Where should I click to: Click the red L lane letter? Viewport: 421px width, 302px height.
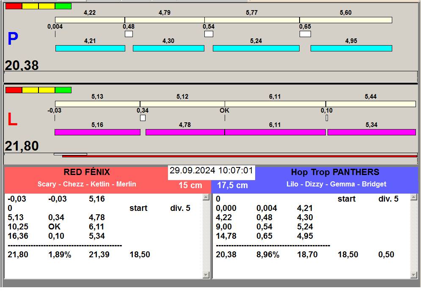point(13,120)
